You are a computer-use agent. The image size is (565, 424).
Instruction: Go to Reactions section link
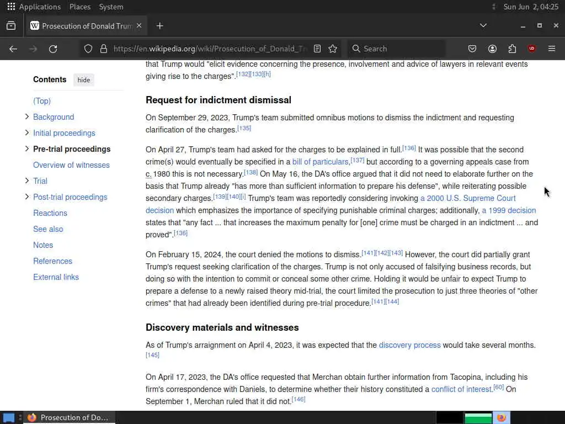[50, 213]
